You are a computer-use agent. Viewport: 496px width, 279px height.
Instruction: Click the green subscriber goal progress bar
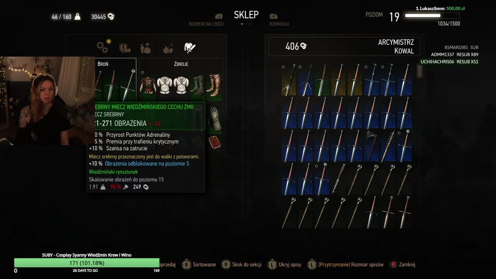(x=87, y=263)
